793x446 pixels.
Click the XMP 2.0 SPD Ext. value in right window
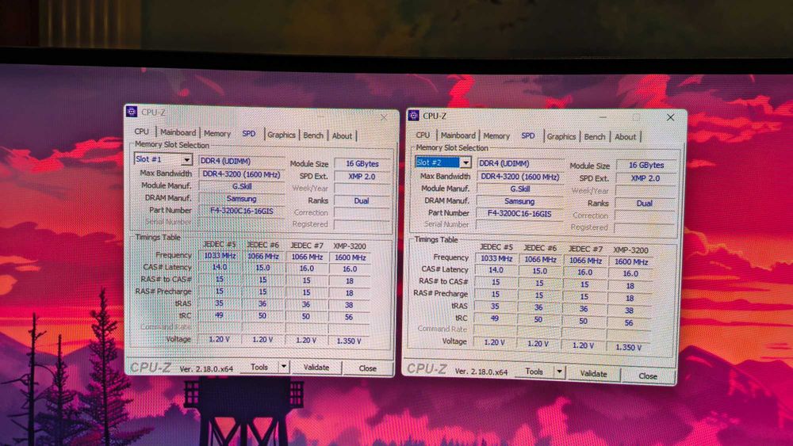[646, 178]
